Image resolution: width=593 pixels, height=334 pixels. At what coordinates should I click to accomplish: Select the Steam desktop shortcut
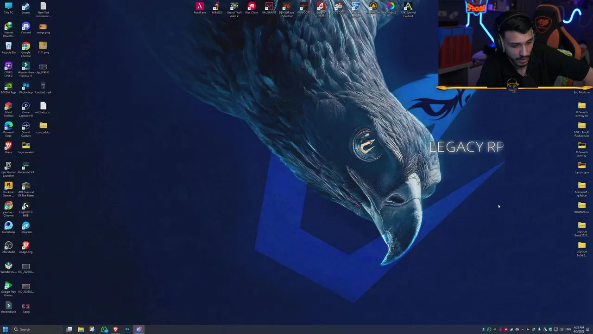[25, 8]
